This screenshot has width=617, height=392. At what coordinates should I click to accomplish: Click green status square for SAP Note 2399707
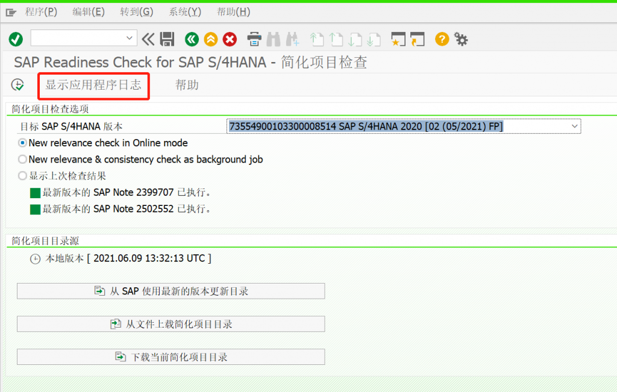(x=35, y=193)
